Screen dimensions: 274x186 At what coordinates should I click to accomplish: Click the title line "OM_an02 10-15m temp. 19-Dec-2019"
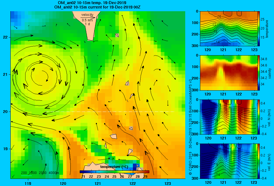92,3
